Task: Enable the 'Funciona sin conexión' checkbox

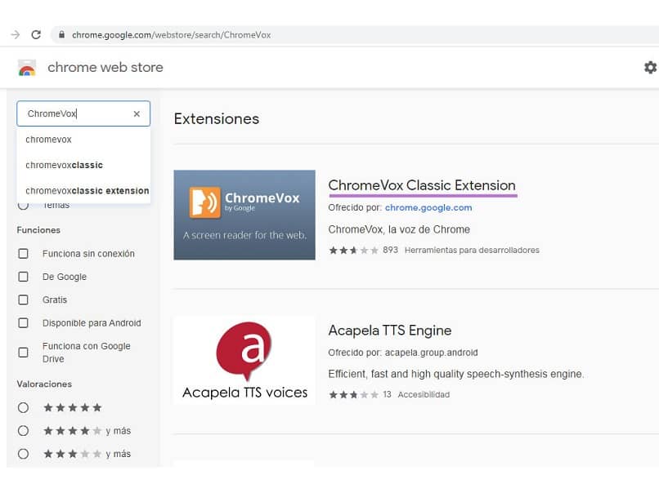Action: point(24,253)
